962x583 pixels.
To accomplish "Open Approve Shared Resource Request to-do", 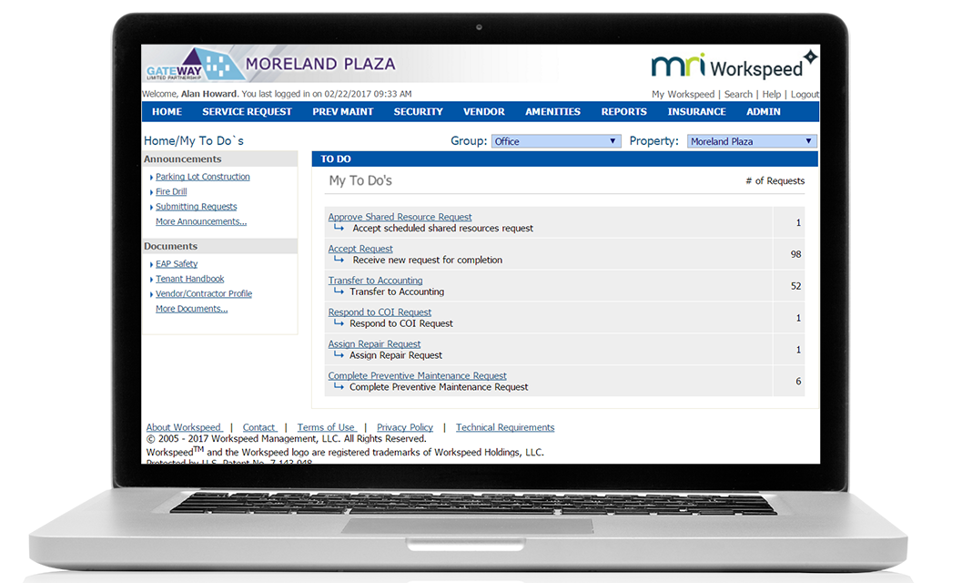I will tap(400, 217).
